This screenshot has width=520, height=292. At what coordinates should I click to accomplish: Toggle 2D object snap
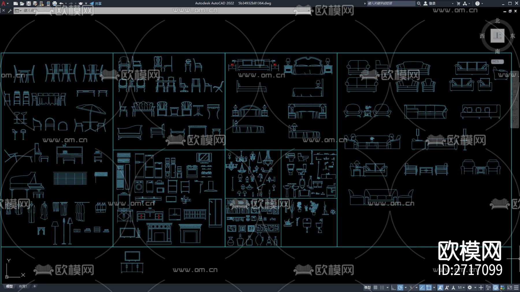pos(429,288)
